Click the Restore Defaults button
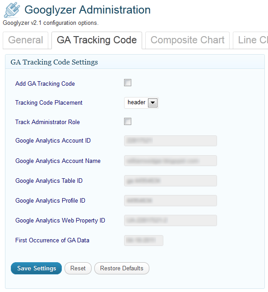Image resolution: width=268 pixels, height=292 pixels. pos(122,268)
